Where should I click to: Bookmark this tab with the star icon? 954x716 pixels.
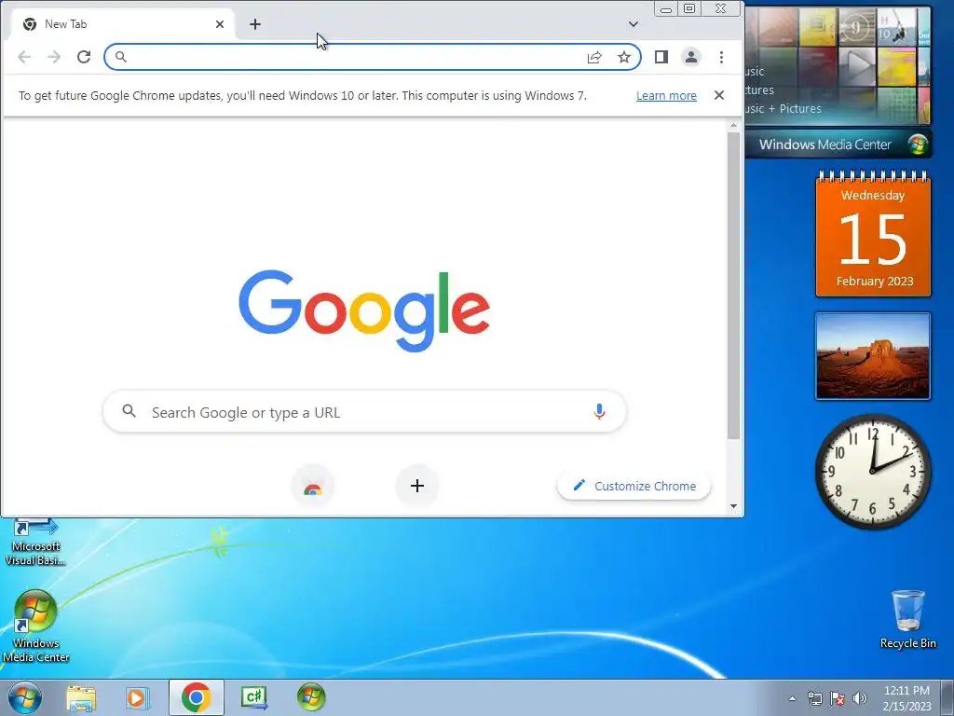click(x=624, y=57)
